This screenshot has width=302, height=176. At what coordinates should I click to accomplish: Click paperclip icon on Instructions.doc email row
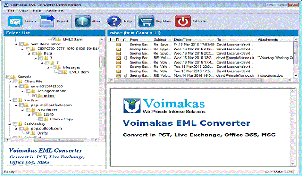tap(125, 75)
